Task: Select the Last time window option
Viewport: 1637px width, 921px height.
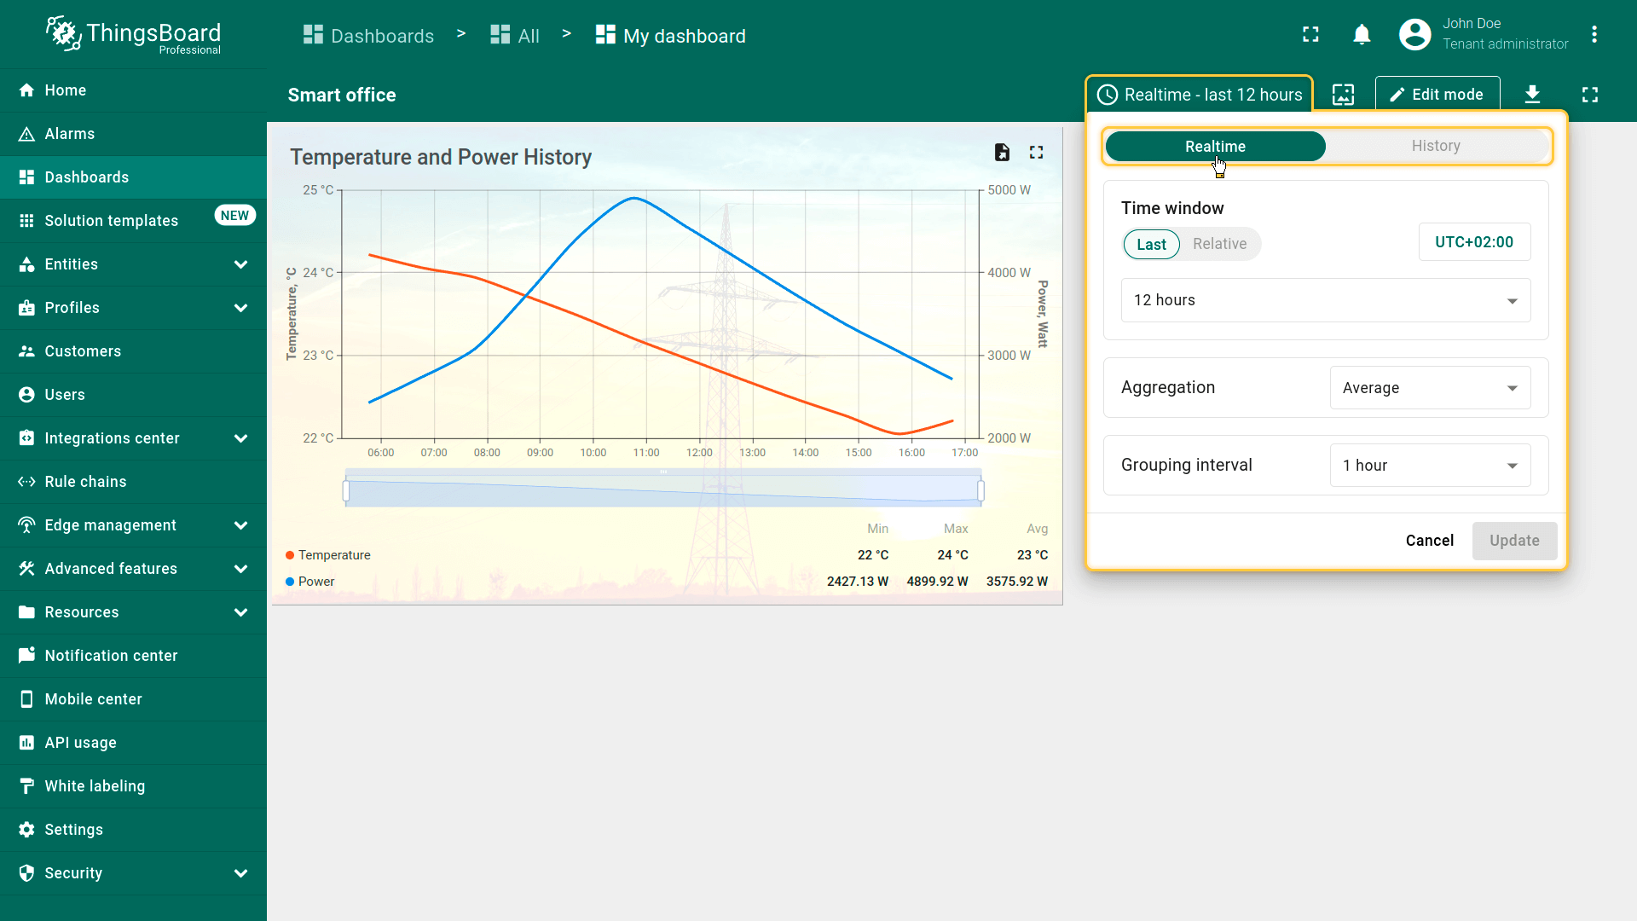Action: coord(1151,245)
